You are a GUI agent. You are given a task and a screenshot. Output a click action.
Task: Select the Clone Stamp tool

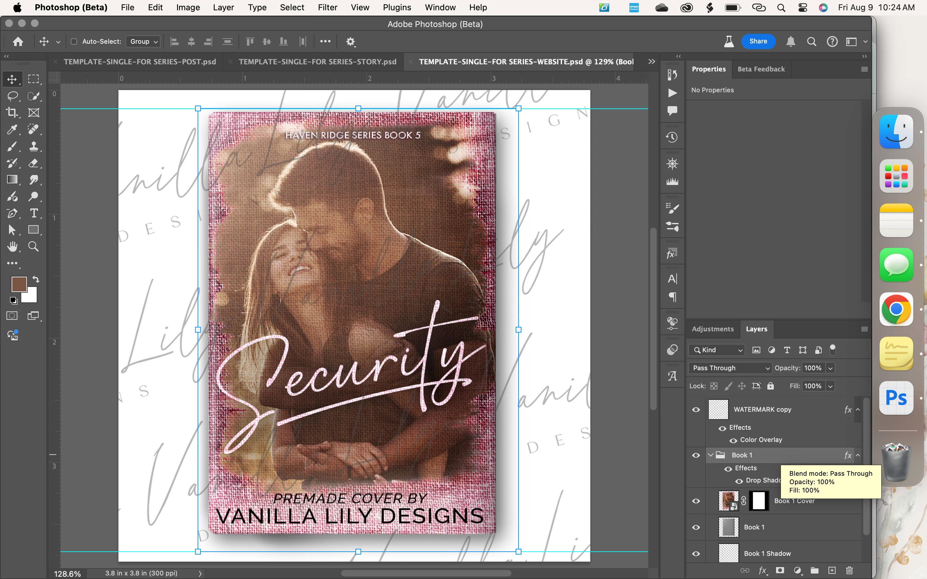[x=34, y=146]
